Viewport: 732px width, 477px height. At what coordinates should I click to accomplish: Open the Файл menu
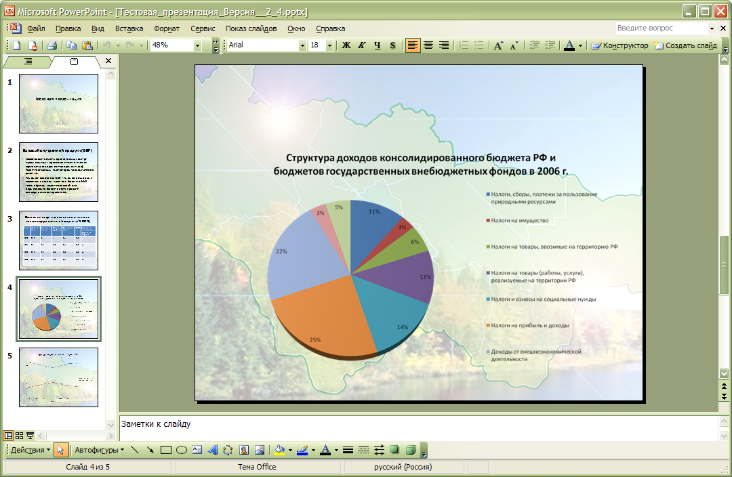[36, 28]
